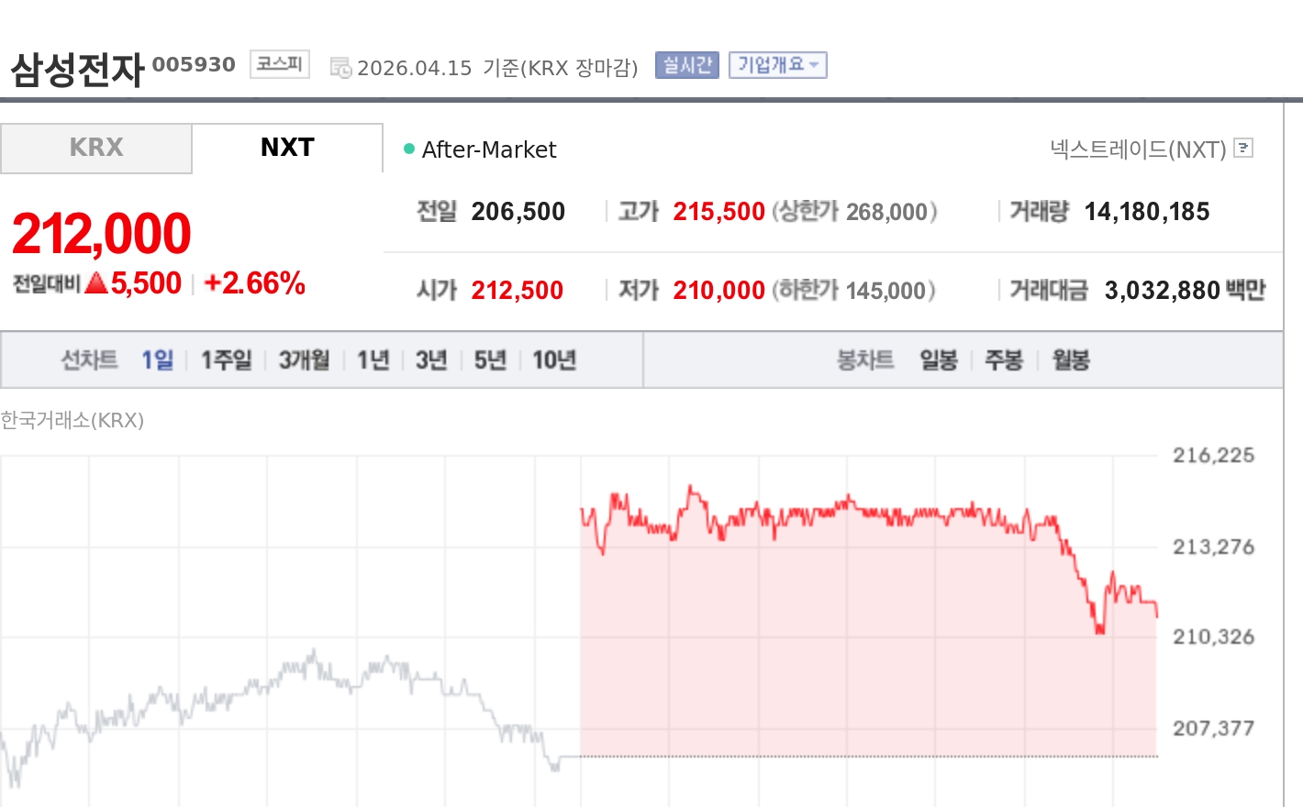Click the highlighted 1일 period selector
Image resolution: width=1303 pixels, height=807 pixels.
(156, 360)
